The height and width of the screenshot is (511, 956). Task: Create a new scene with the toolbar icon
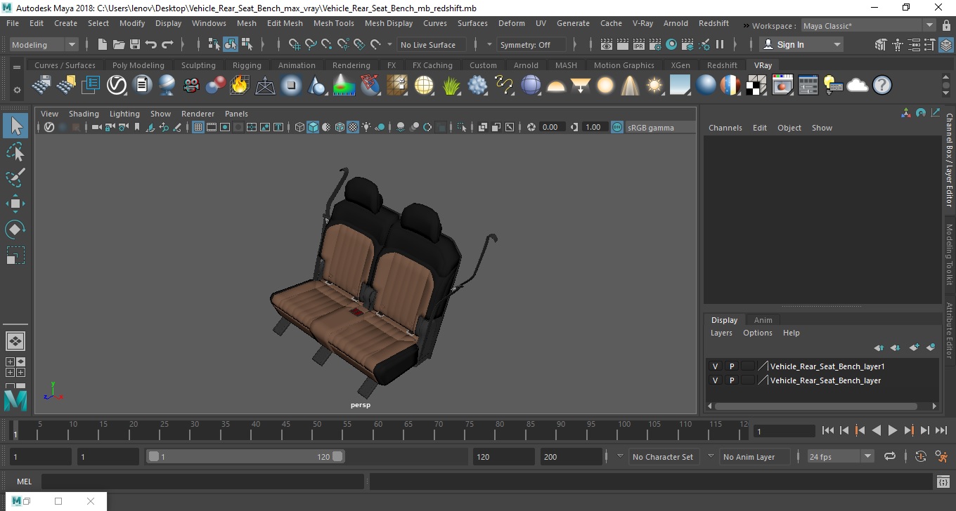[x=102, y=44]
